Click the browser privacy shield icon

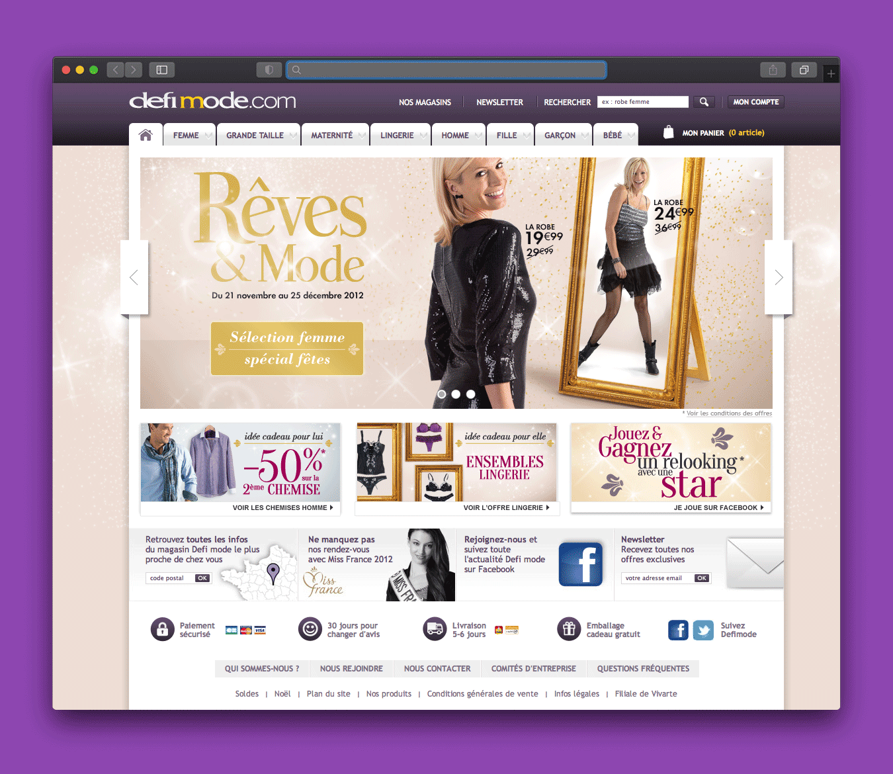coord(269,69)
